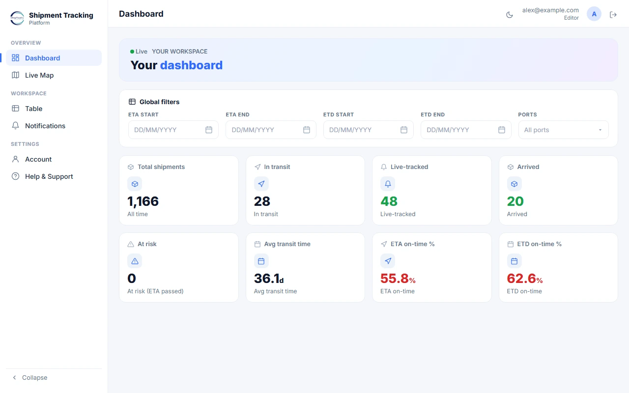Click the "At risk (ETA passed)" caption
This screenshot has width=629, height=393.
[x=155, y=291]
